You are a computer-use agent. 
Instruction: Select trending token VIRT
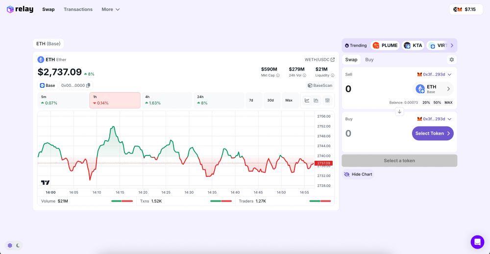pos(437,45)
